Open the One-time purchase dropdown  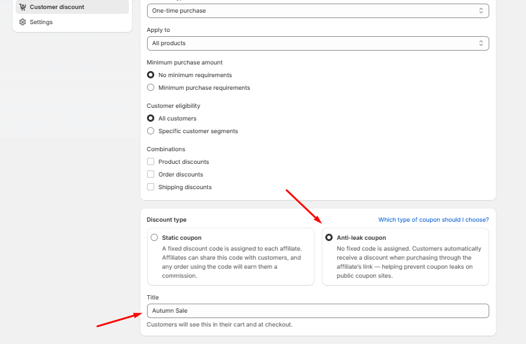(318, 11)
